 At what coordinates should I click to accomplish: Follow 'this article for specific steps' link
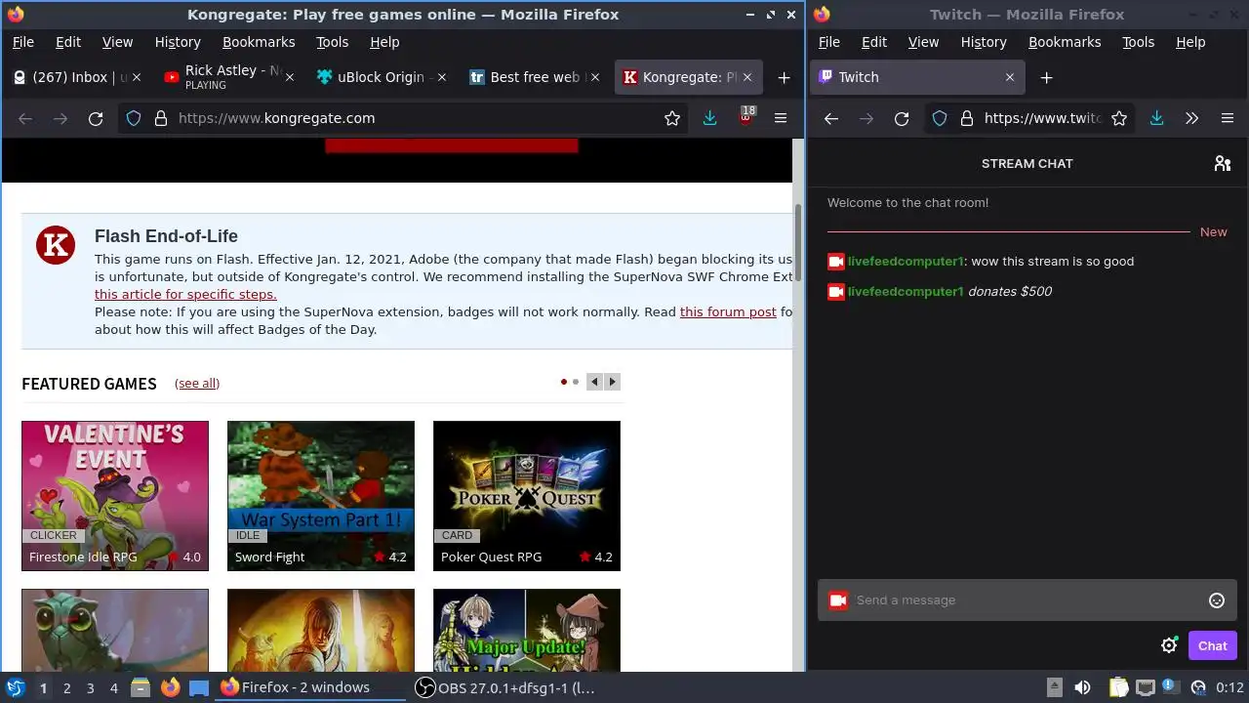click(x=185, y=294)
